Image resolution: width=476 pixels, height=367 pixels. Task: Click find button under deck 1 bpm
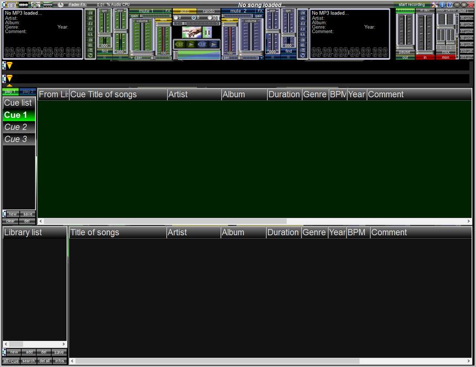(x=105, y=51)
